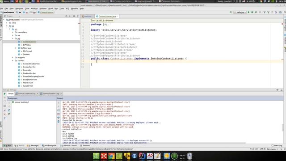Open the Project panel settings gear icon
286x161 pixels.
(x=74, y=16)
